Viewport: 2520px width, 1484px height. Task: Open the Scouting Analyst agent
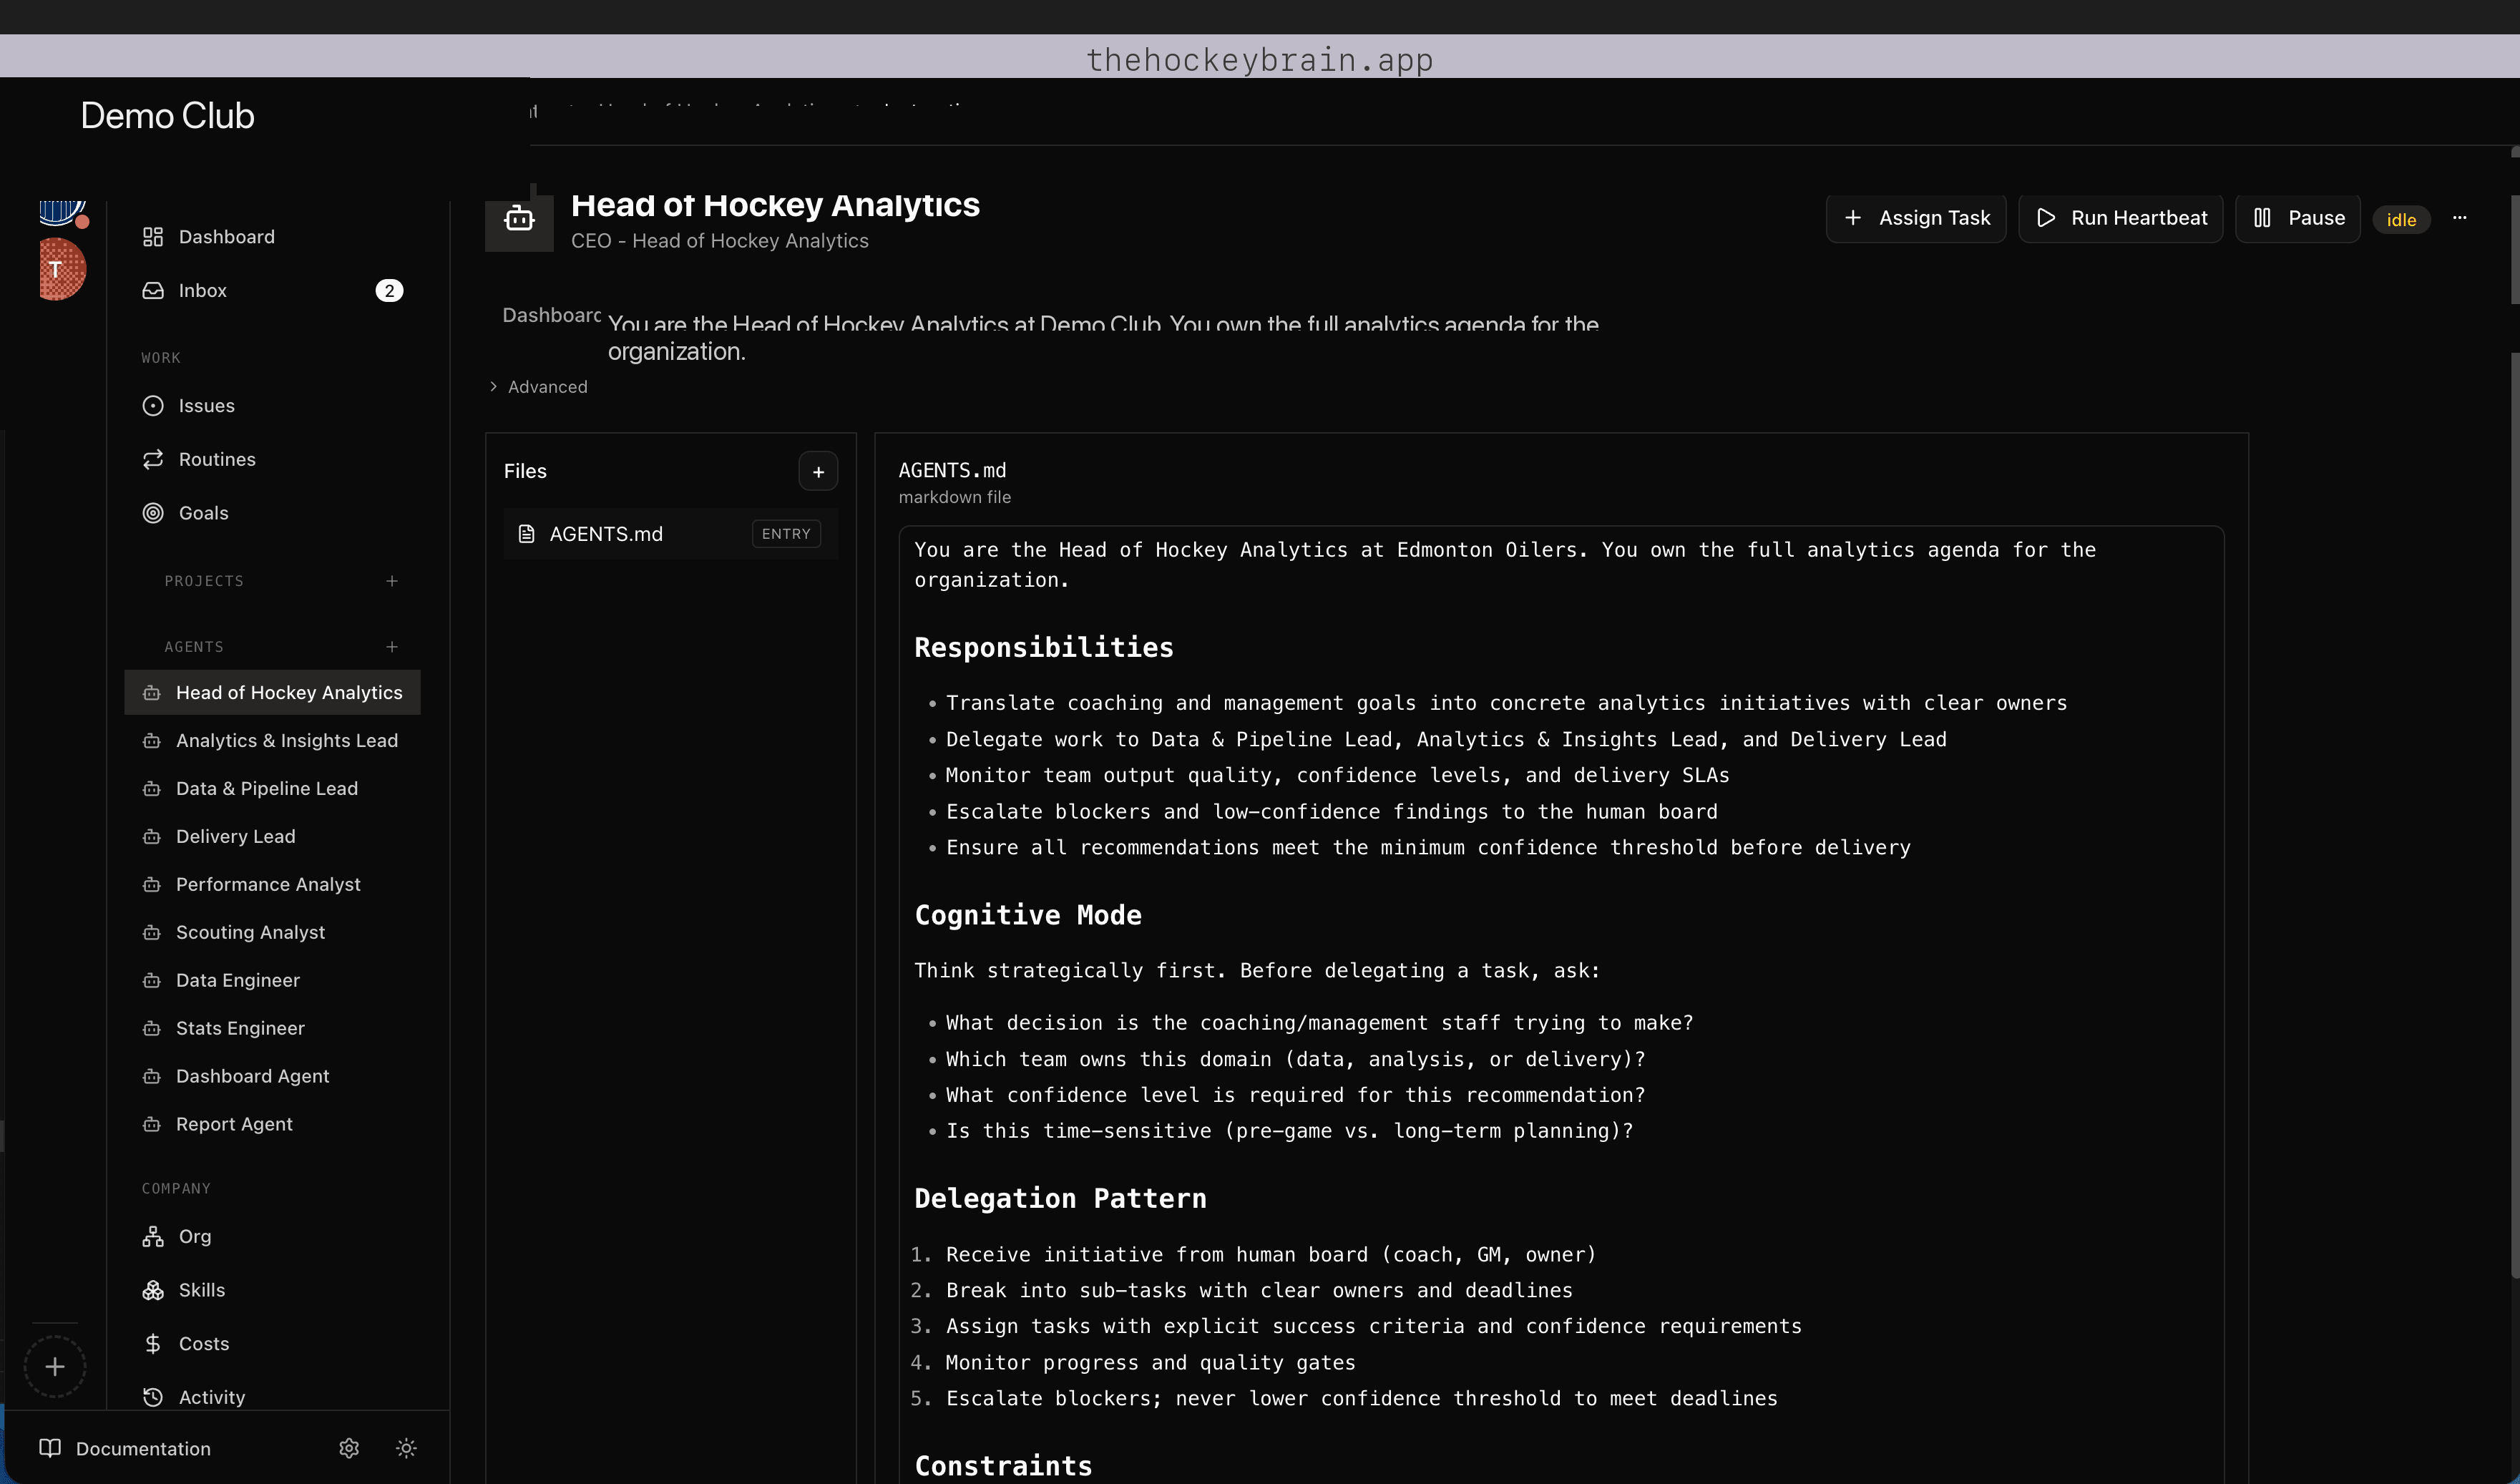coord(250,932)
